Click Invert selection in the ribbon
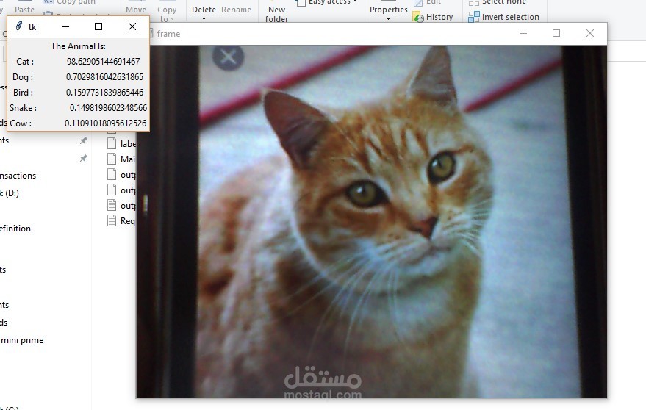Screen dimensions: 646x410 504,17
